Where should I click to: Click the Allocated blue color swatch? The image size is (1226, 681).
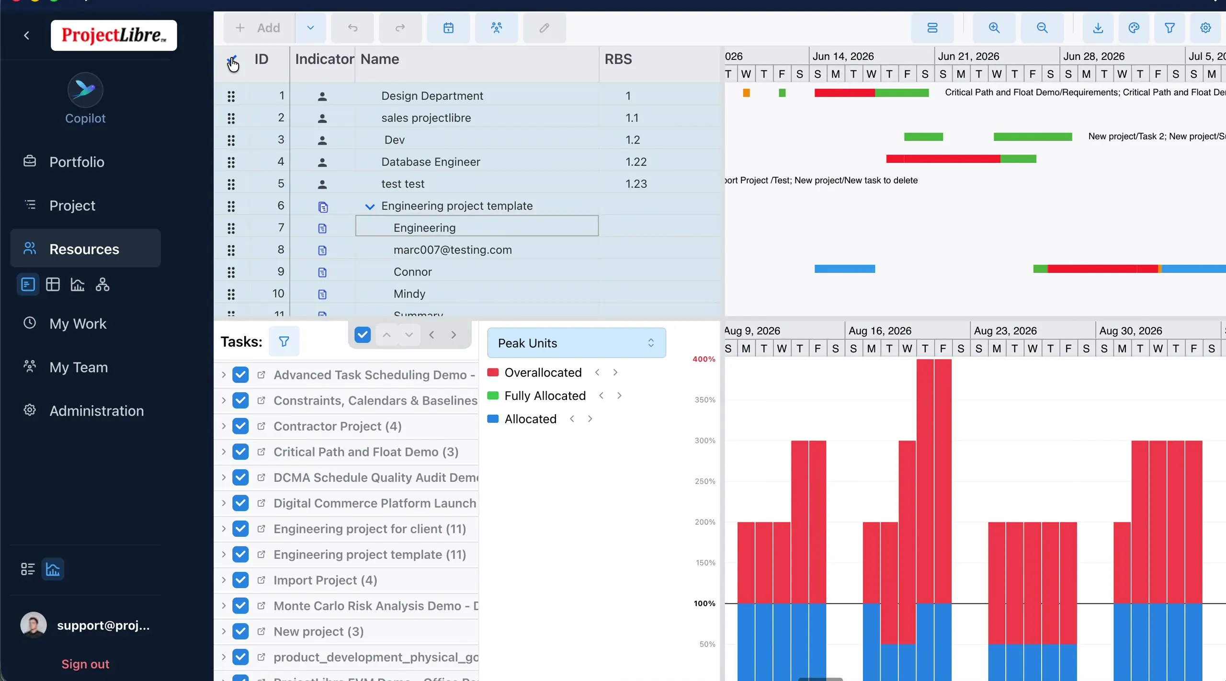click(493, 419)
